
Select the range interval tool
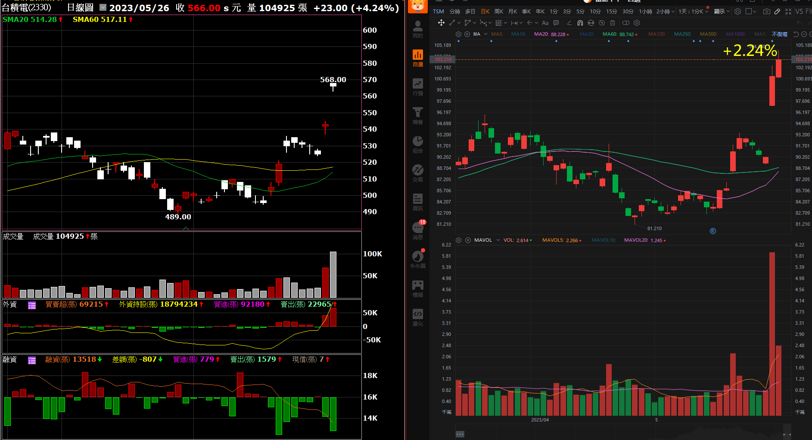click(x=514, y=23)
